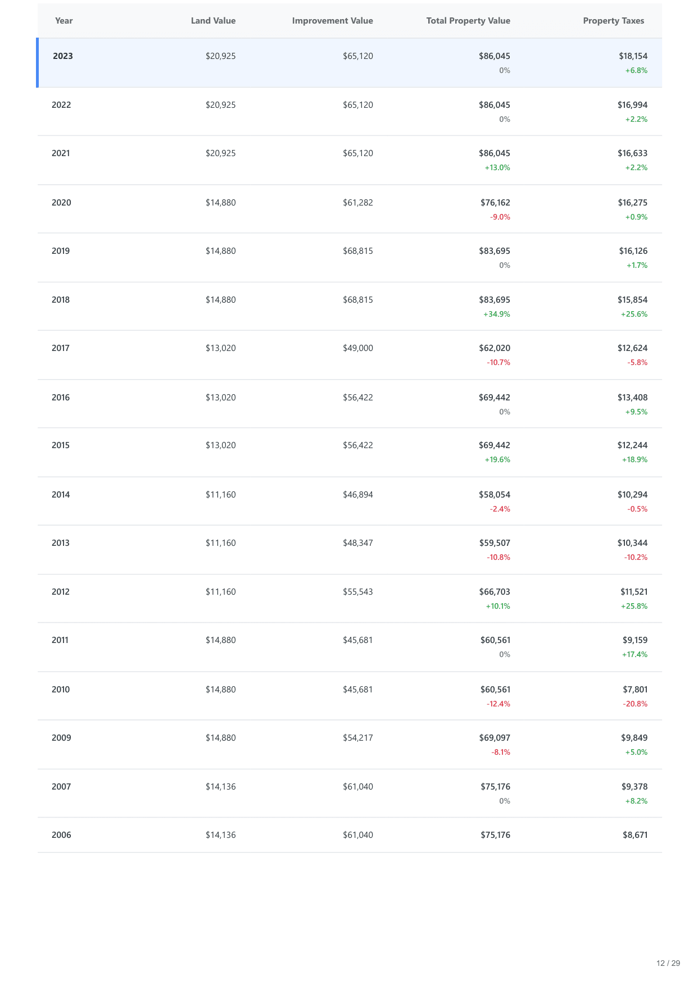Click 2014 land value $11,160
Image resolution: width=698 pixels, height=985 pixels.
[220, 495]
